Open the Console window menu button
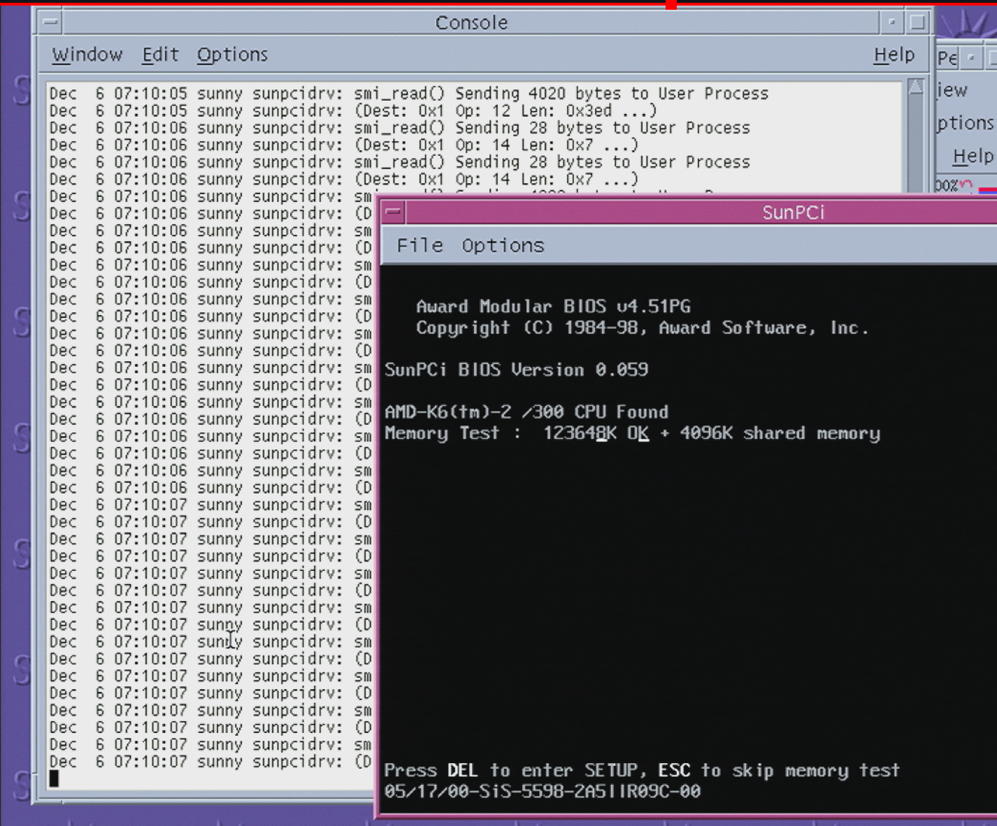Screen dimensions: 997x826 [50, 22]
